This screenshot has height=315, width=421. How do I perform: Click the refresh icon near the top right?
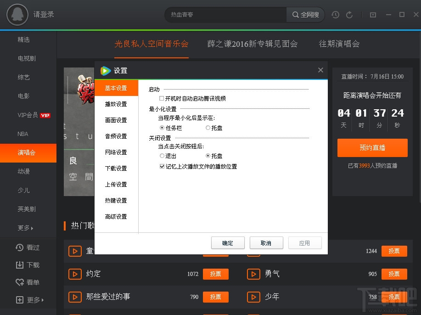pos(350,15)
